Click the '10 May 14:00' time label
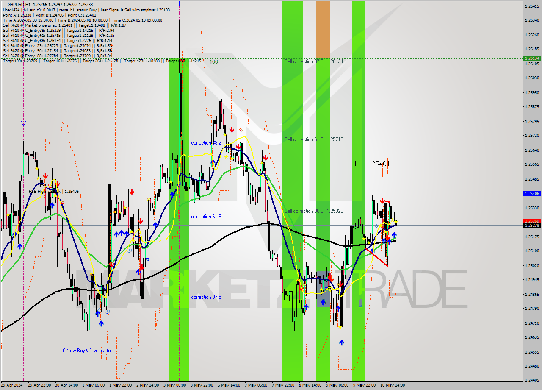This screenshot has height=390, width=542. [x=392, y=385]
